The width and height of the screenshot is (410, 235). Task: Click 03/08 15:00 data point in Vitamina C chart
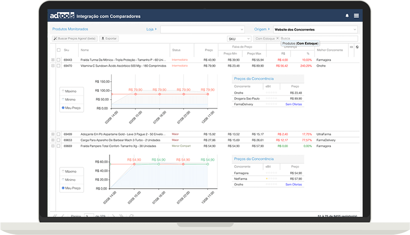point(135,94)
